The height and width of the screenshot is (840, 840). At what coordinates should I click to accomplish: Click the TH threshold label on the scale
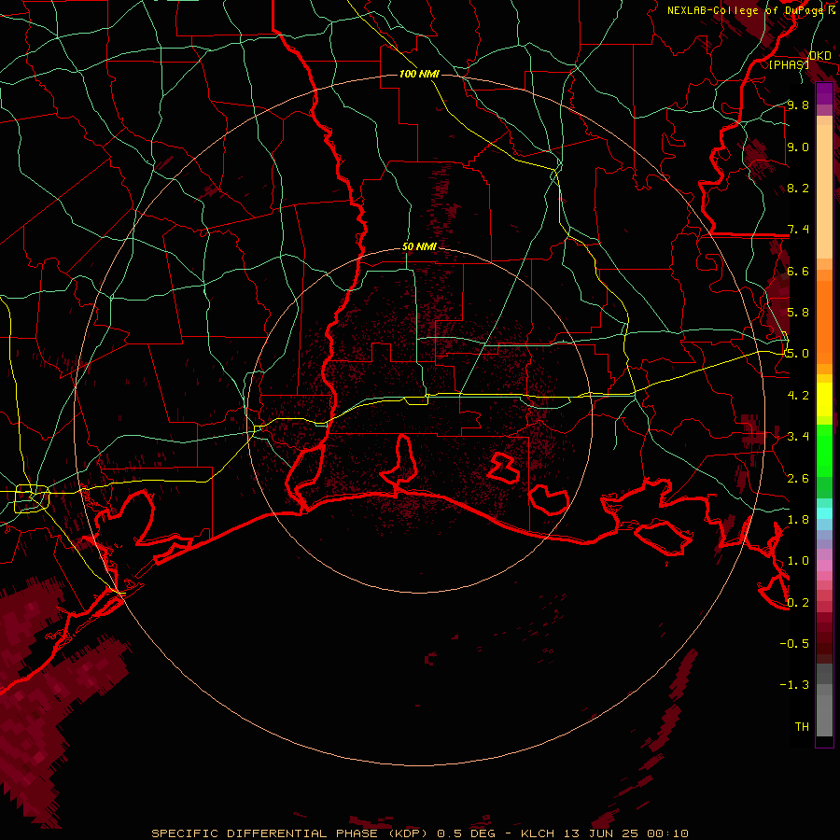point(802,727)
